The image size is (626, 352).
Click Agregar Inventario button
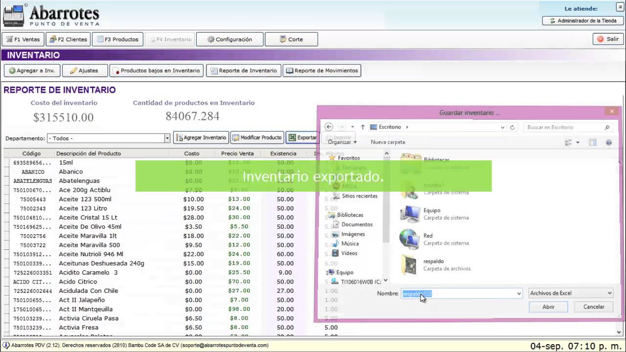tap(201, 137)
